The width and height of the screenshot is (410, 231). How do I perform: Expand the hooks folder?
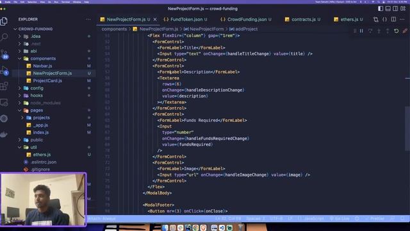[x=37, y=96]
